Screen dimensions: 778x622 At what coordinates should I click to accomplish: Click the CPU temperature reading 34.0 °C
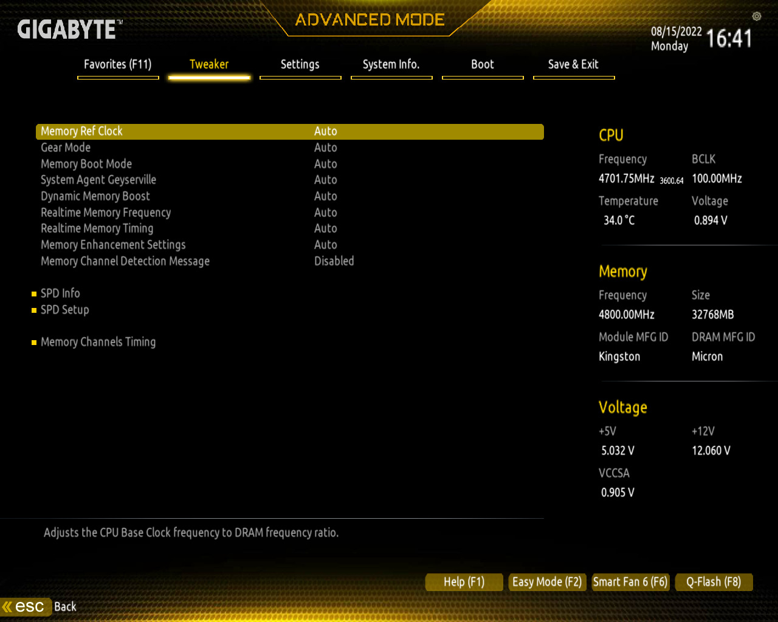(x=619, y=220)
